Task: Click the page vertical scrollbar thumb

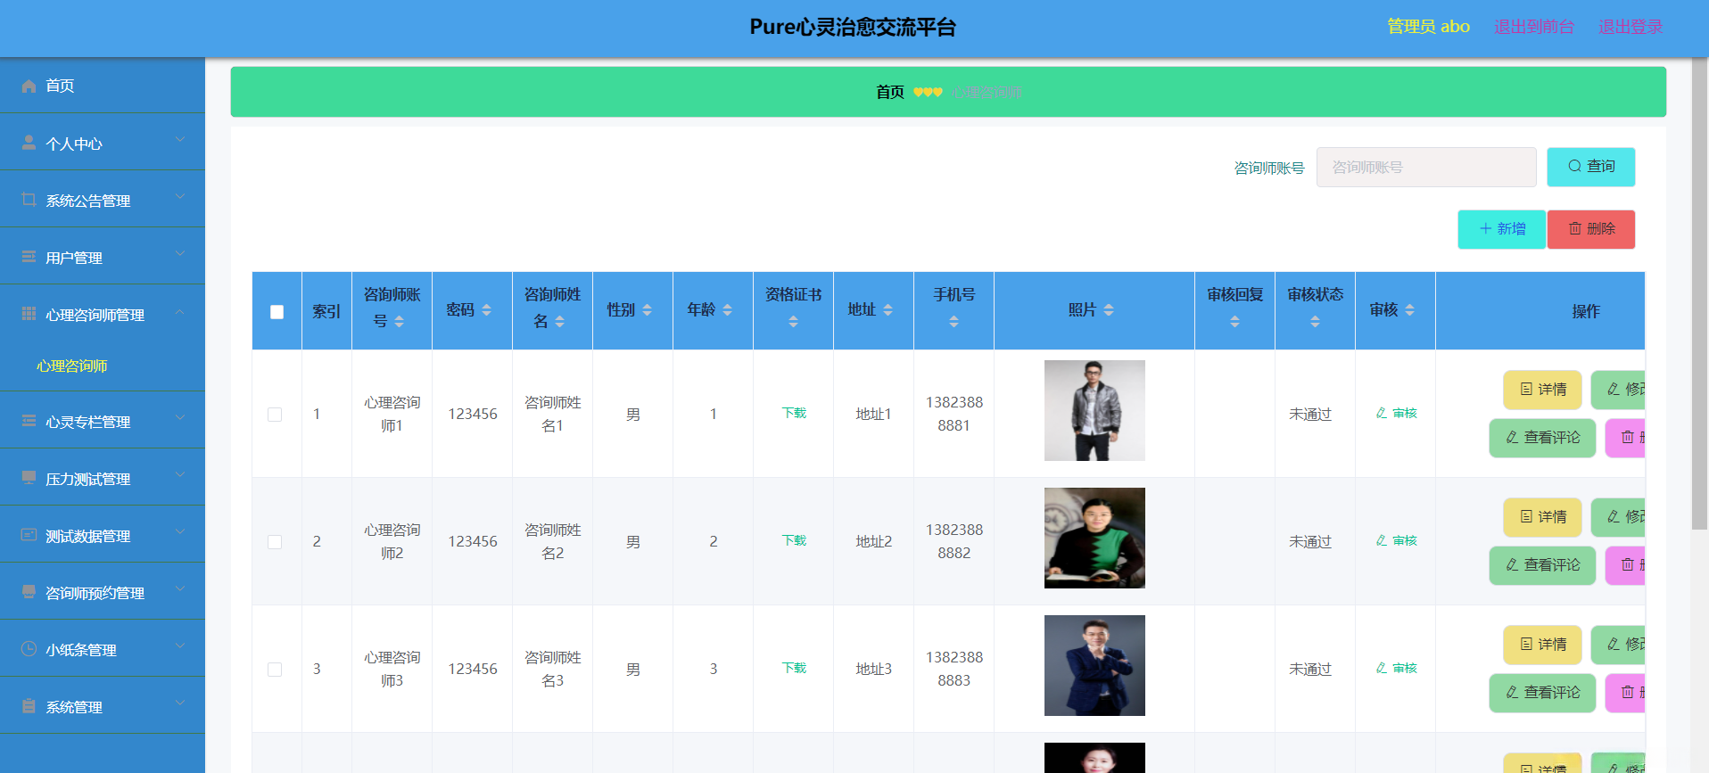Action: pos(1699,294)
